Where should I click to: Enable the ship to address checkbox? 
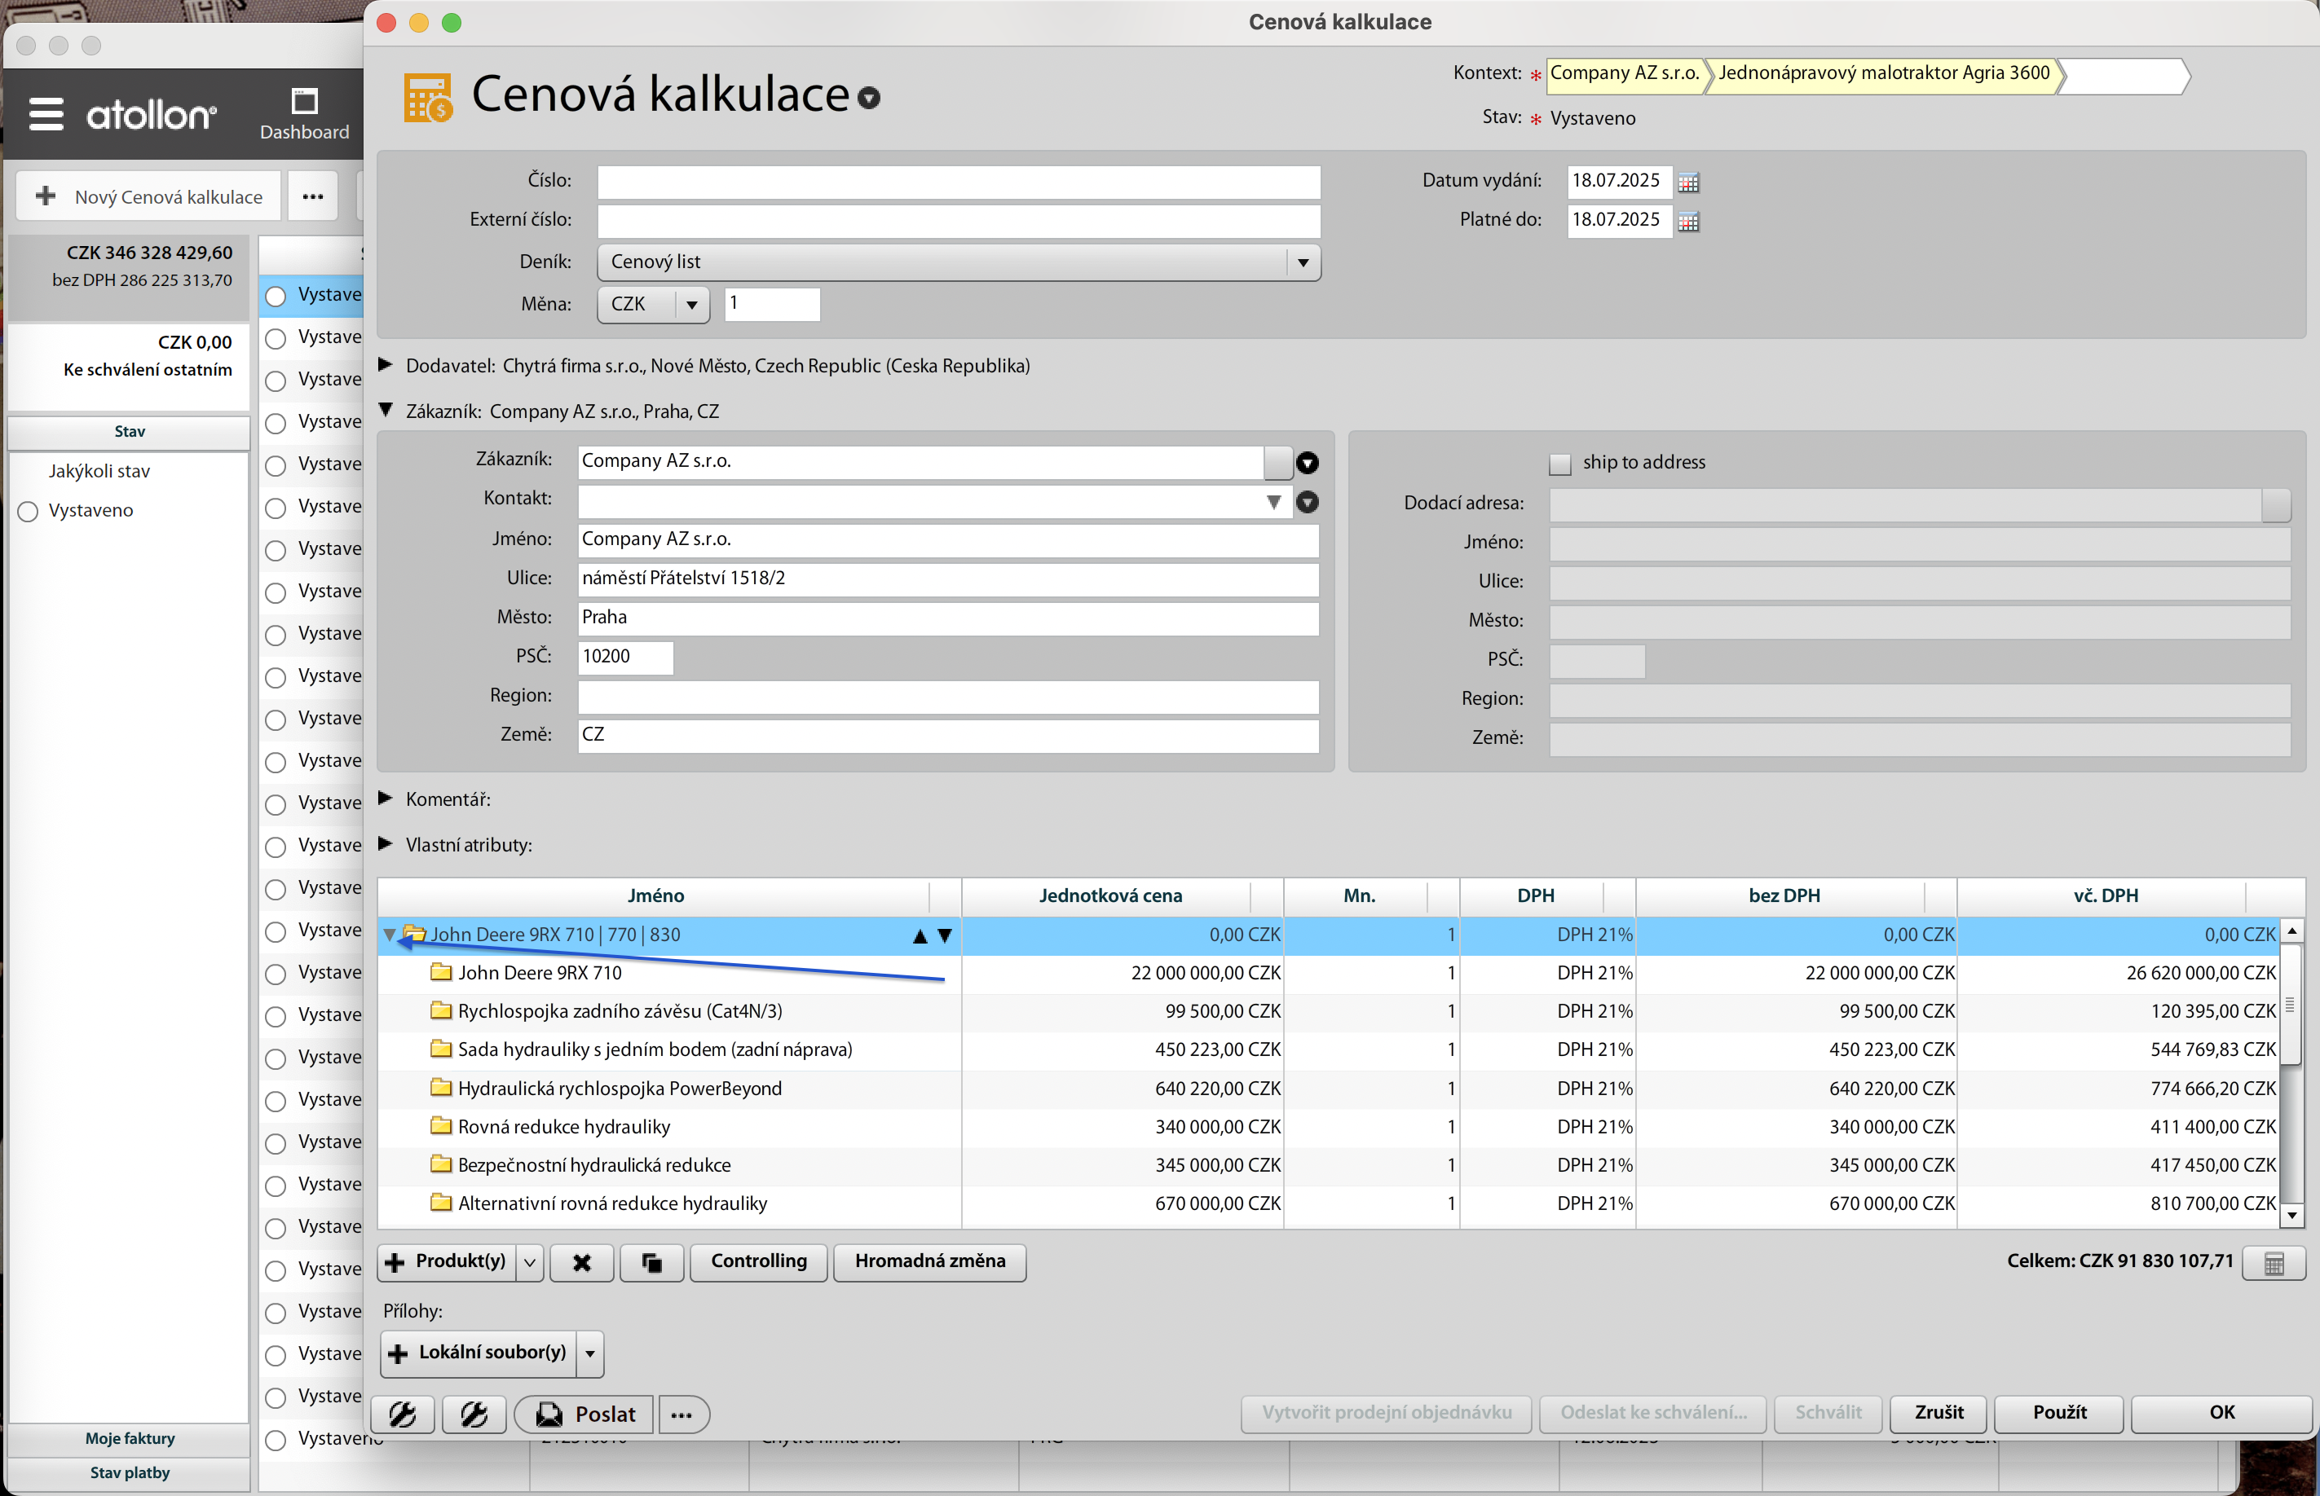tap(1560, 464)
